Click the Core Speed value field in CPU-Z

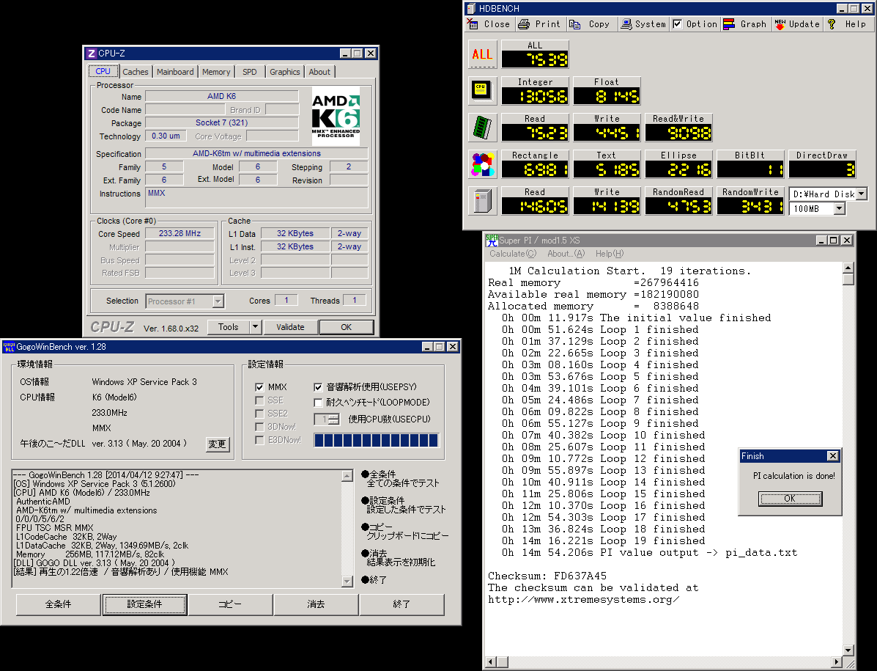[x=180, y=233]
